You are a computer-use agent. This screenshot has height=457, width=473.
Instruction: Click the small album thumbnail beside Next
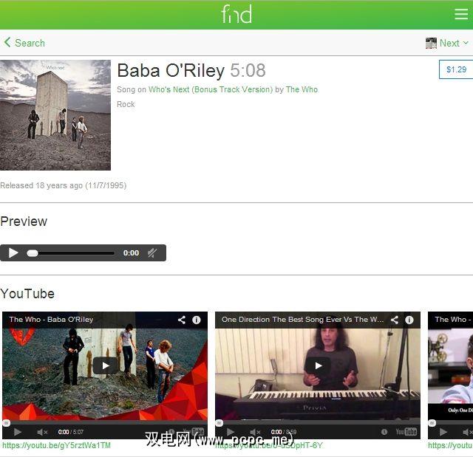[x=431, y=43]
